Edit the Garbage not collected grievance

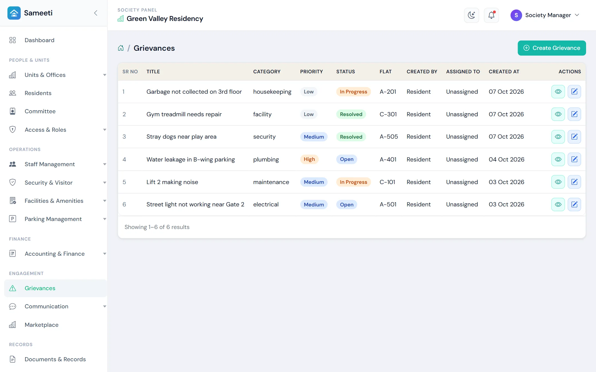click(x=574, y=92)
